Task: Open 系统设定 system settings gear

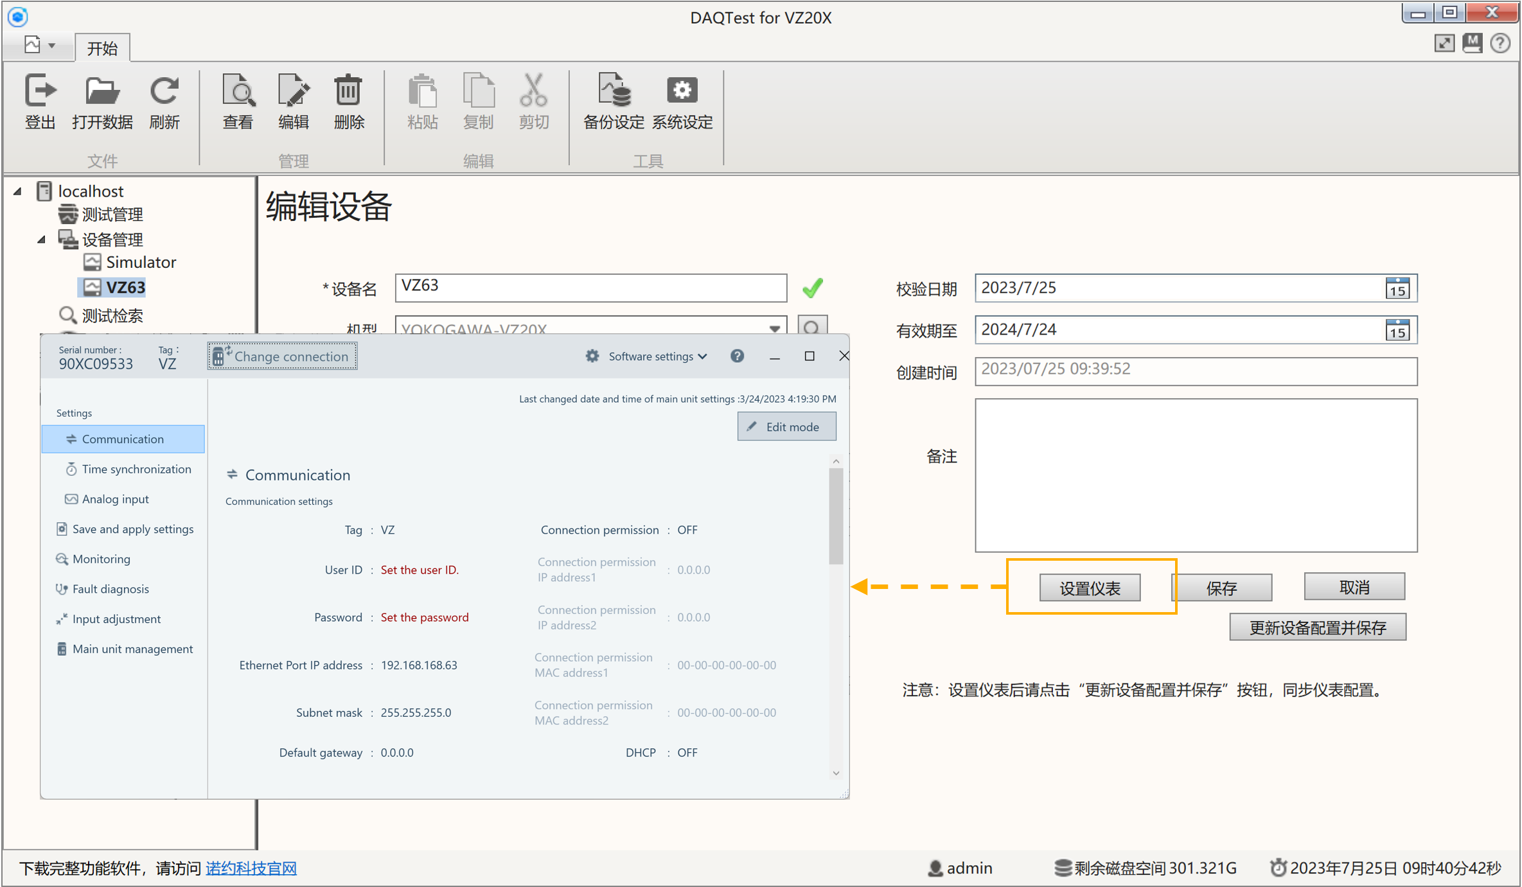Action: point(682,91)
